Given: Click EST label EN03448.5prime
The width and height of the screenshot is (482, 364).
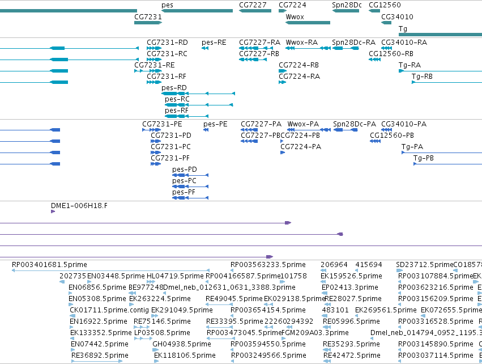Looking at the screenshot, I should (x=116, y=276).
